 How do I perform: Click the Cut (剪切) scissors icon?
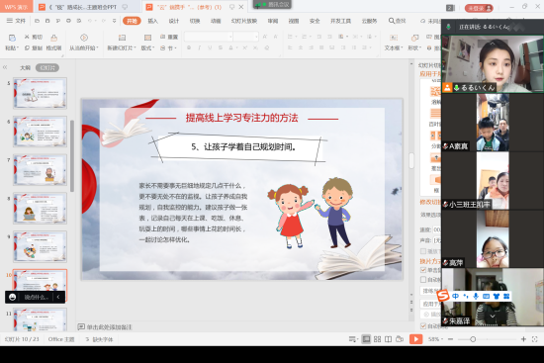(27, 37)
